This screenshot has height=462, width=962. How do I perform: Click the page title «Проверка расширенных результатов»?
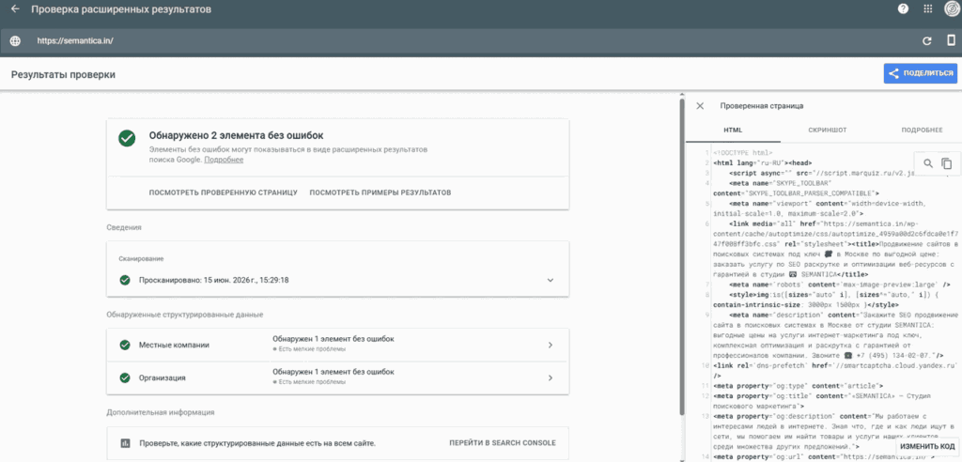click(x=121, y=9)
